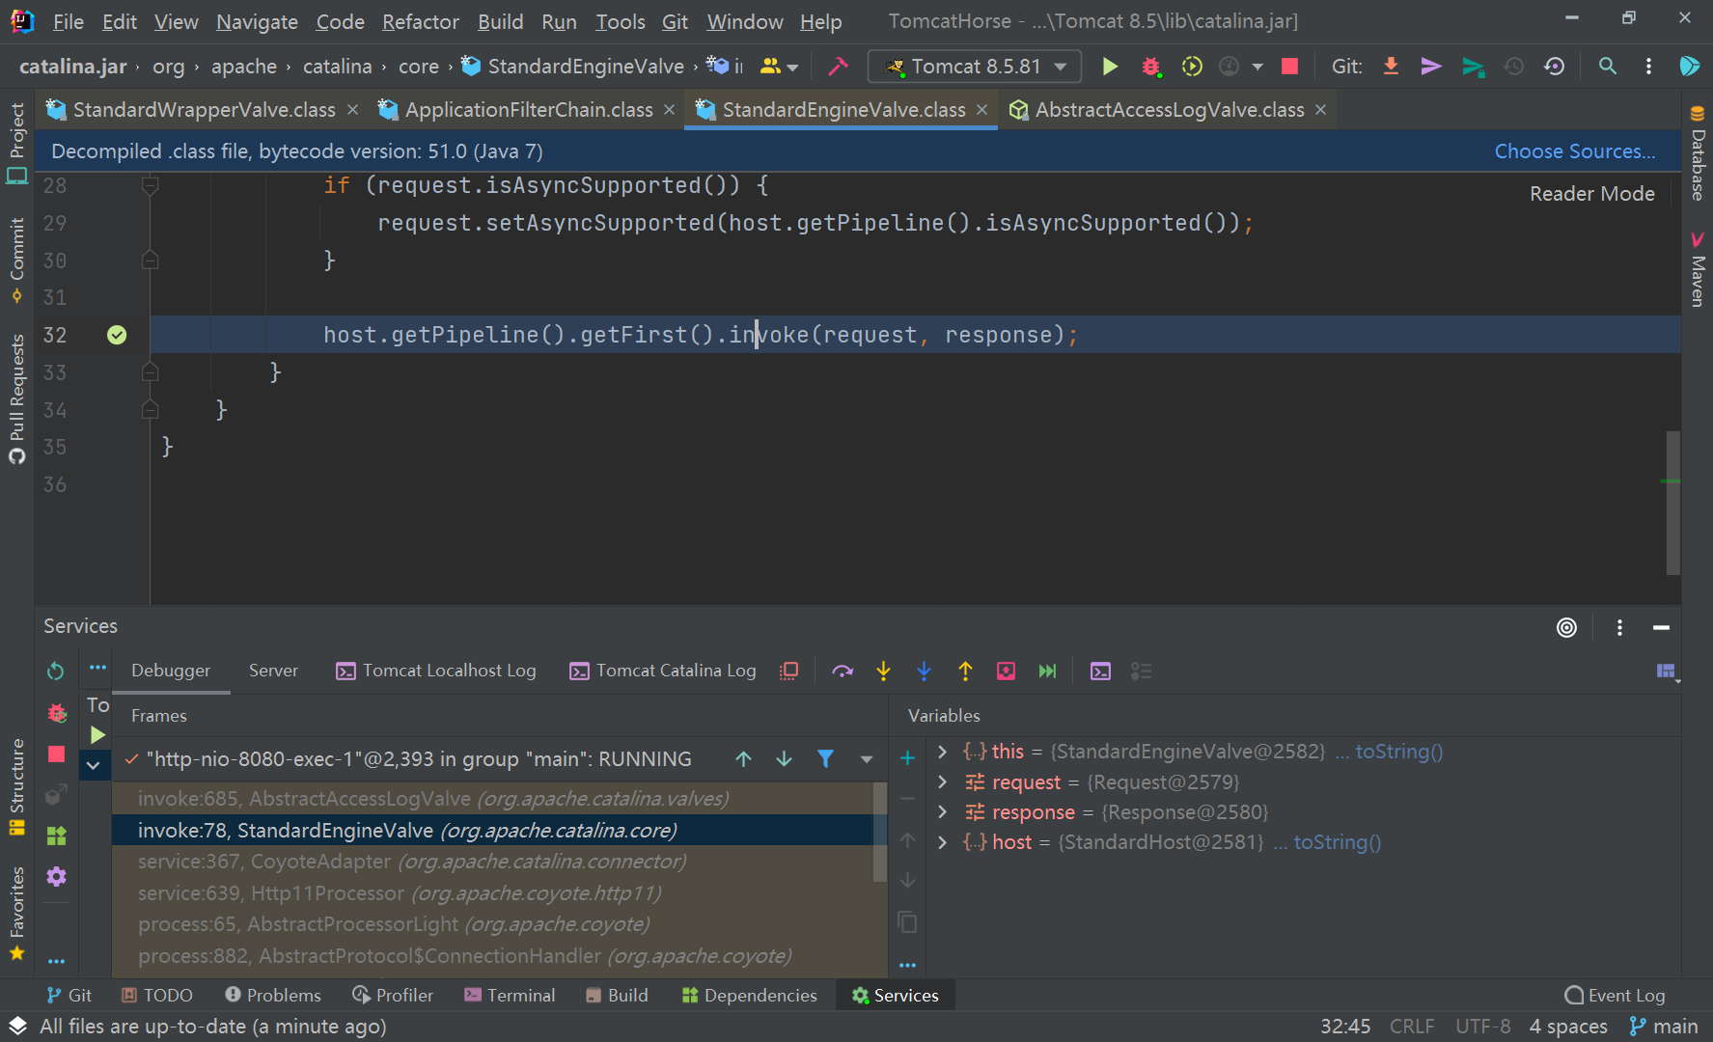The width and height of the screenshot is (1713, 1042).
Task: Invoke toString() on the this variable
Action: pyautogui.click(x=1398, y=751)
